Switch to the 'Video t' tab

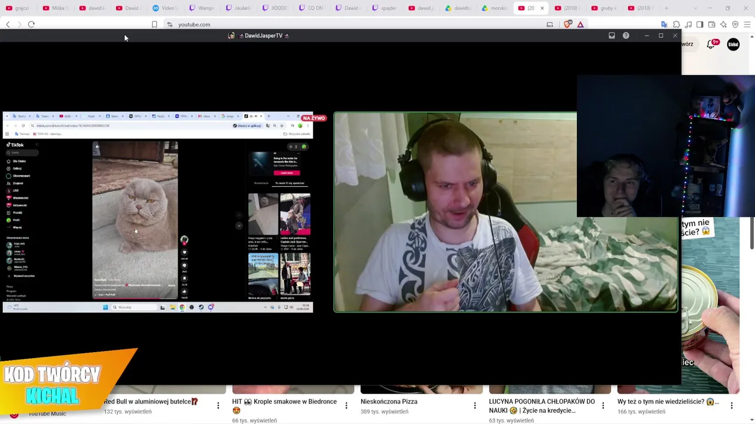(x=165, y=8)
